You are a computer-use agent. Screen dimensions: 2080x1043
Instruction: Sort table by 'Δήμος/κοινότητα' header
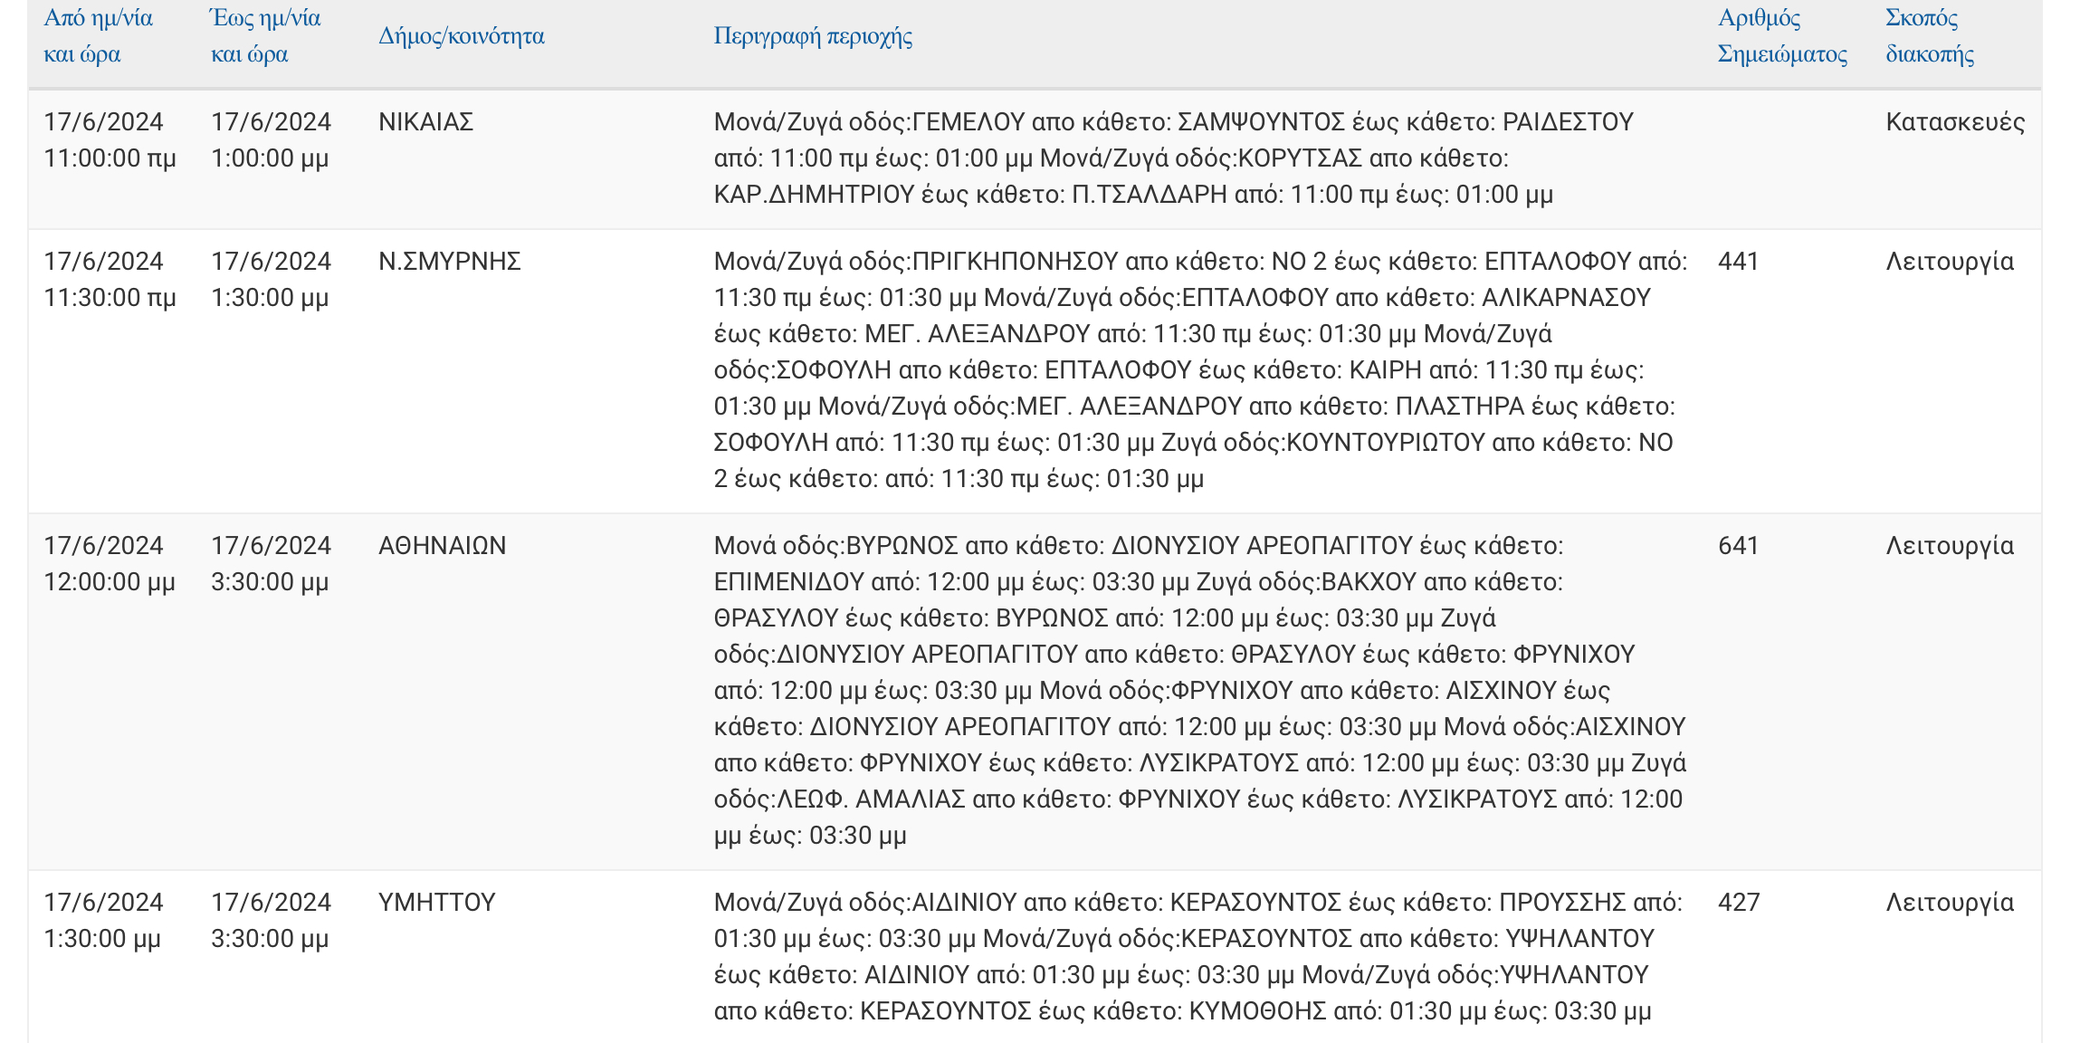click(x=462, y=36)
